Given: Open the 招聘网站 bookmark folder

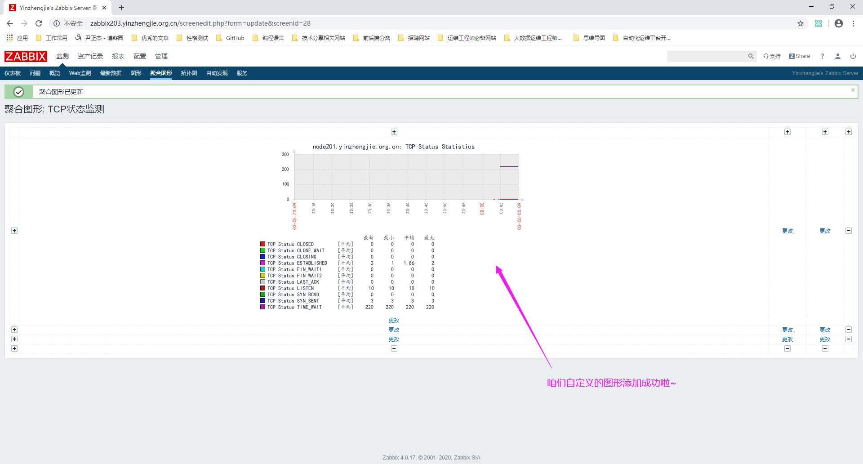Looking at the screenshot, I should (x=414, y=38).
